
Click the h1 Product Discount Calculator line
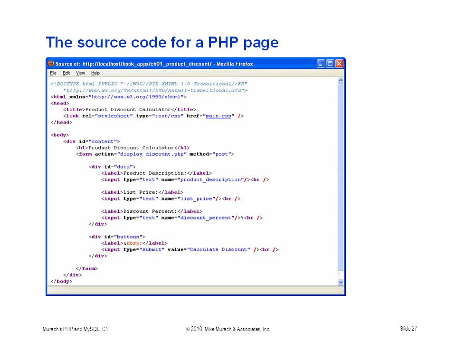click(x=133, y=148)
